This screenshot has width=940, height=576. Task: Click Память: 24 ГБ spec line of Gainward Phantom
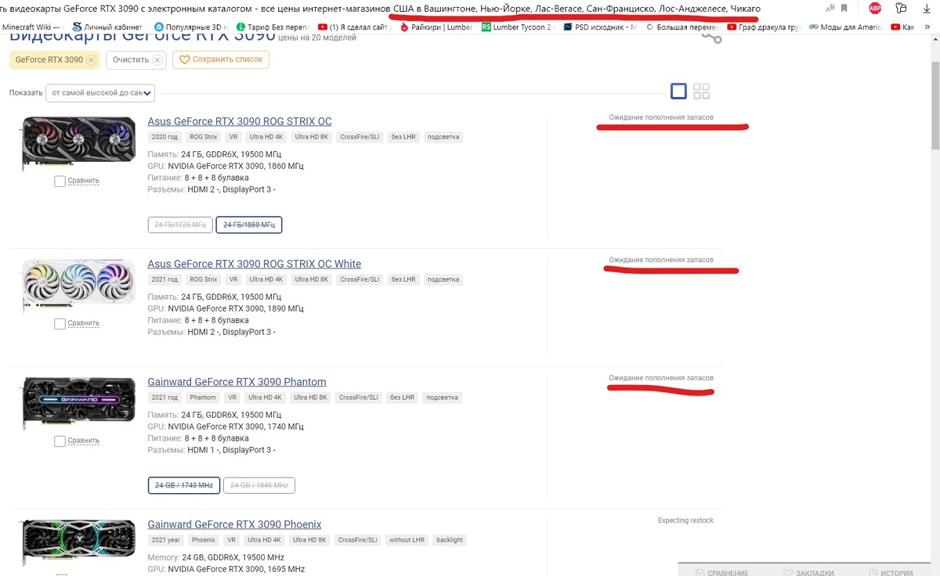(214, 415)
